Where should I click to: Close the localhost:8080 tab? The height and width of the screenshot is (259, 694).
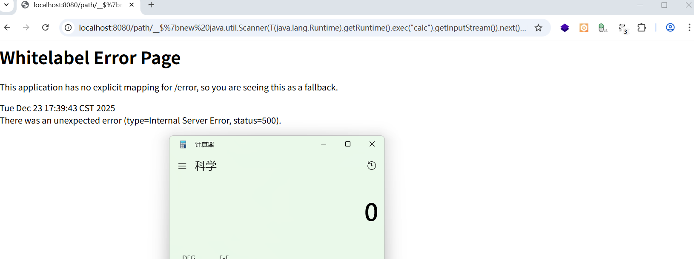pyautogui.click(x=132, y=5)
